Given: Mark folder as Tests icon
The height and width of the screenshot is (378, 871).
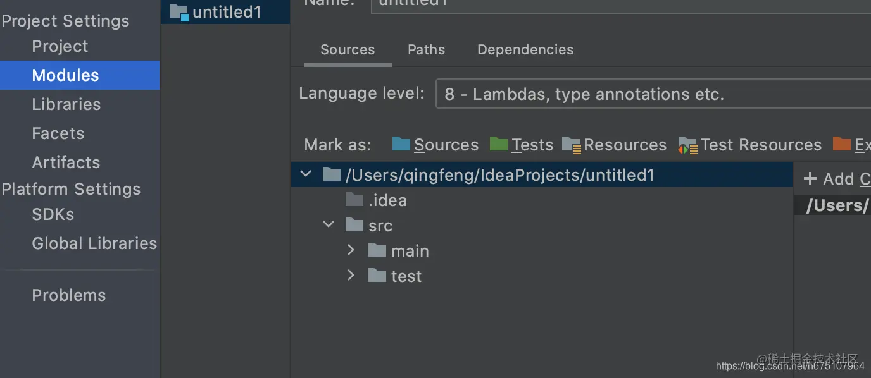Looking at the screenshot, I should [x=499, y=144].
